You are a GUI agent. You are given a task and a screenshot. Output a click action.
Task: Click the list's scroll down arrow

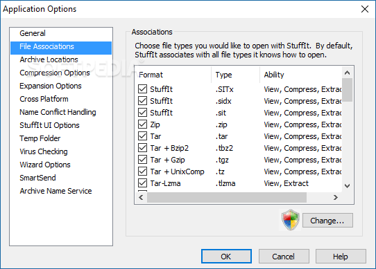tap(347, 186)
